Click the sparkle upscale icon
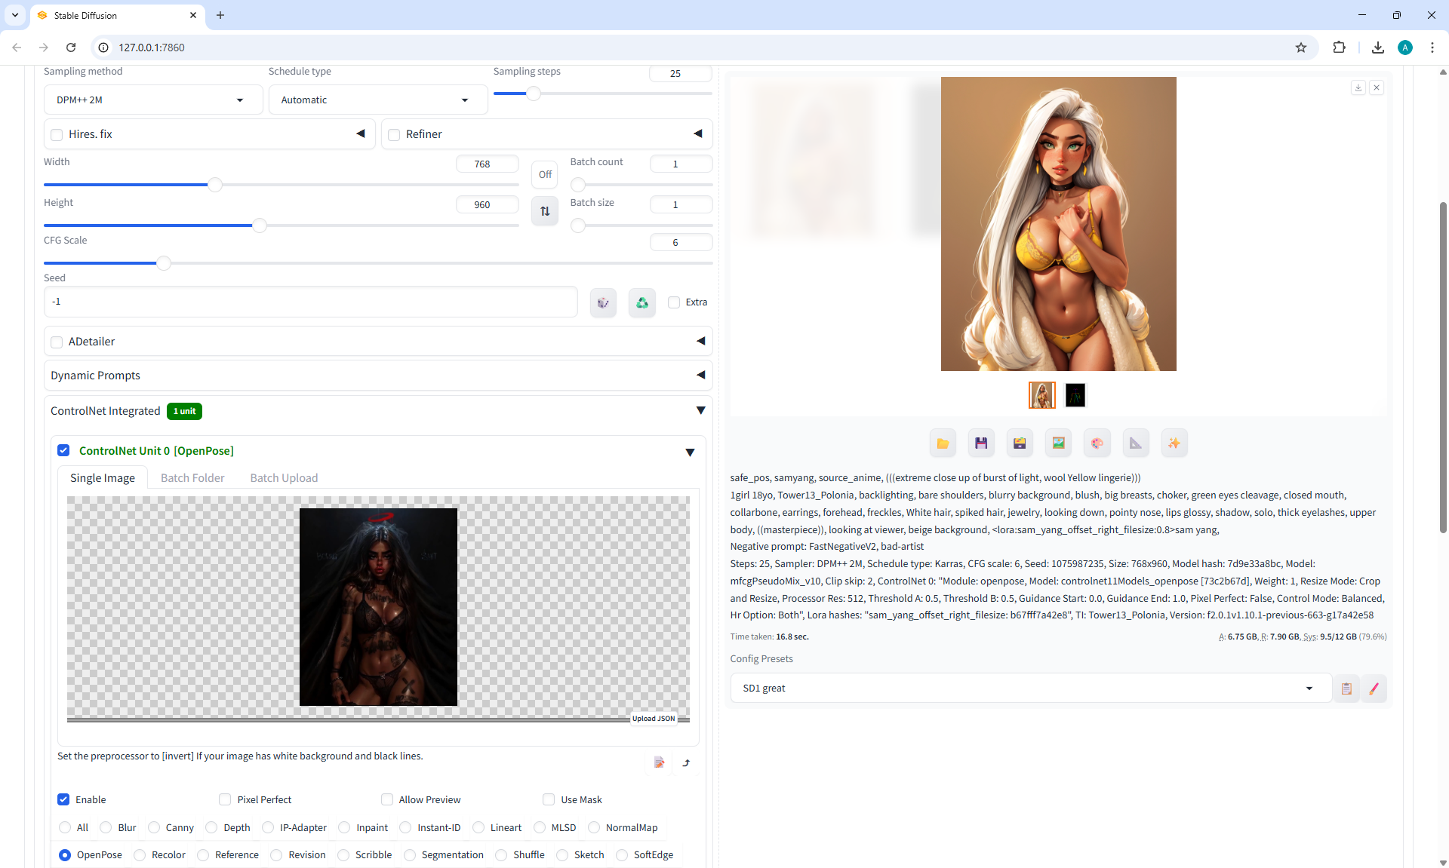Image resolution: width=1449 pixels, height=868 pixels. point(1174,443)
